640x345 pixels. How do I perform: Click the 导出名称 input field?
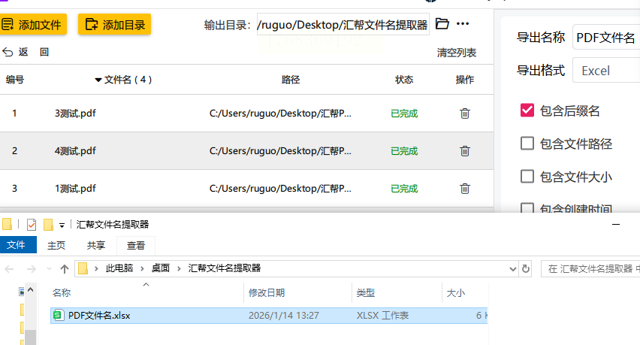606,37
